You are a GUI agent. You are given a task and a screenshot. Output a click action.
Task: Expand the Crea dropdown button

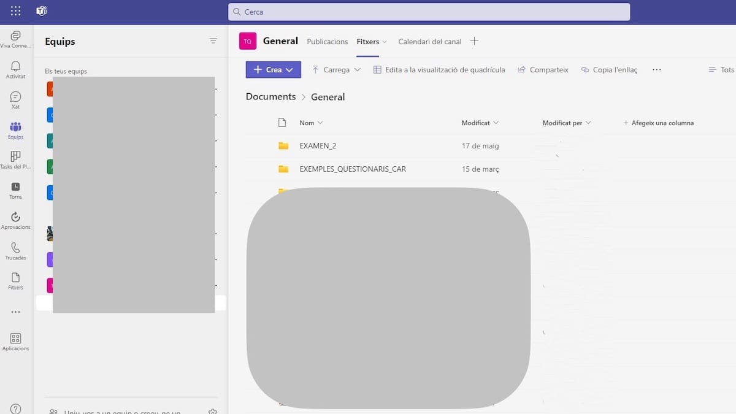[x=274, y=70]
